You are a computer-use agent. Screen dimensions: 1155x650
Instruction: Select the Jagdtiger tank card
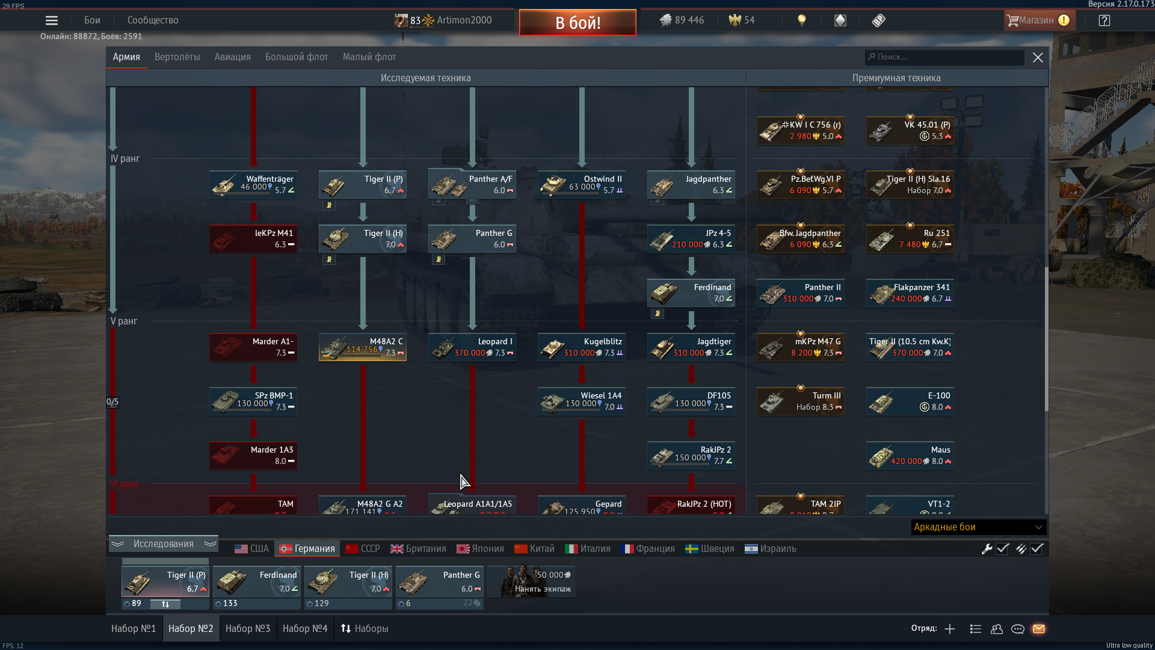(x=691, y=347)
